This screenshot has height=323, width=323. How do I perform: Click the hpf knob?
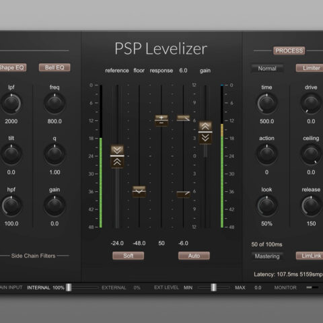(11, 206)
